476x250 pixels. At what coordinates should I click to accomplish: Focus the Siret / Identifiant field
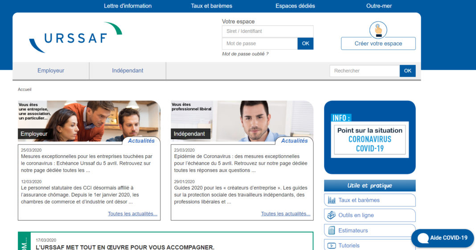267,31
